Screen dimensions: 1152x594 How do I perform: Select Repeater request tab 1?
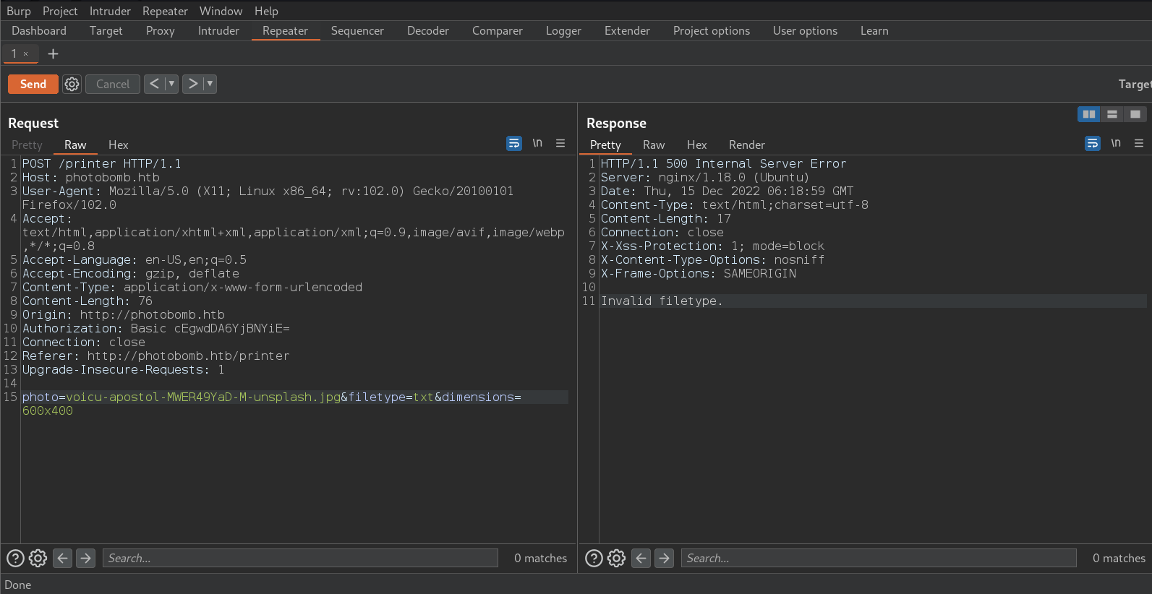click(x=14, y=53)
